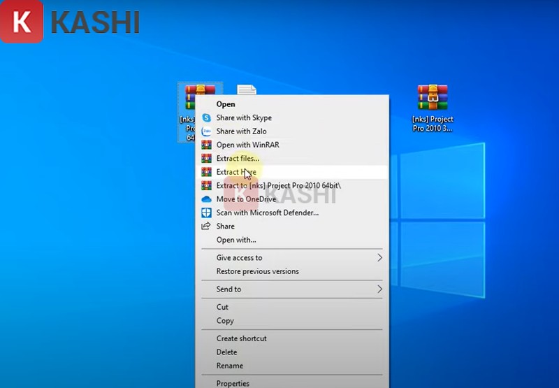The image size is (559, 388).
Task: Select Extract Here option
Action: 292,172
